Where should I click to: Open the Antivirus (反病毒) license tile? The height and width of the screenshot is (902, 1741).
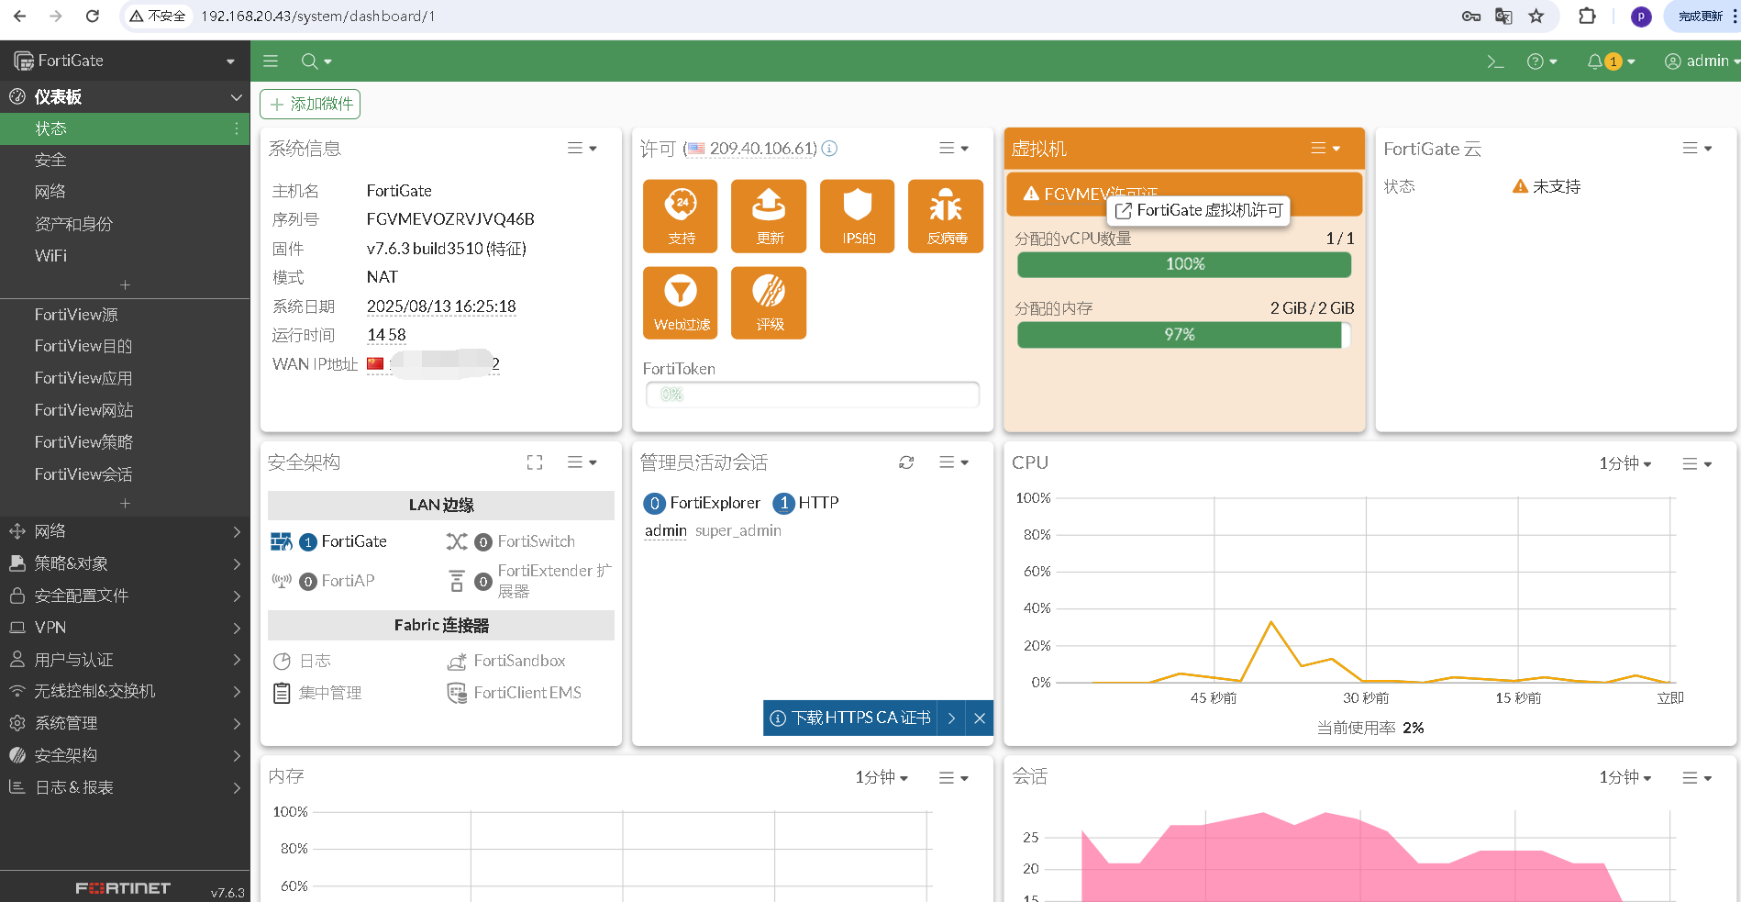(946, 216)
